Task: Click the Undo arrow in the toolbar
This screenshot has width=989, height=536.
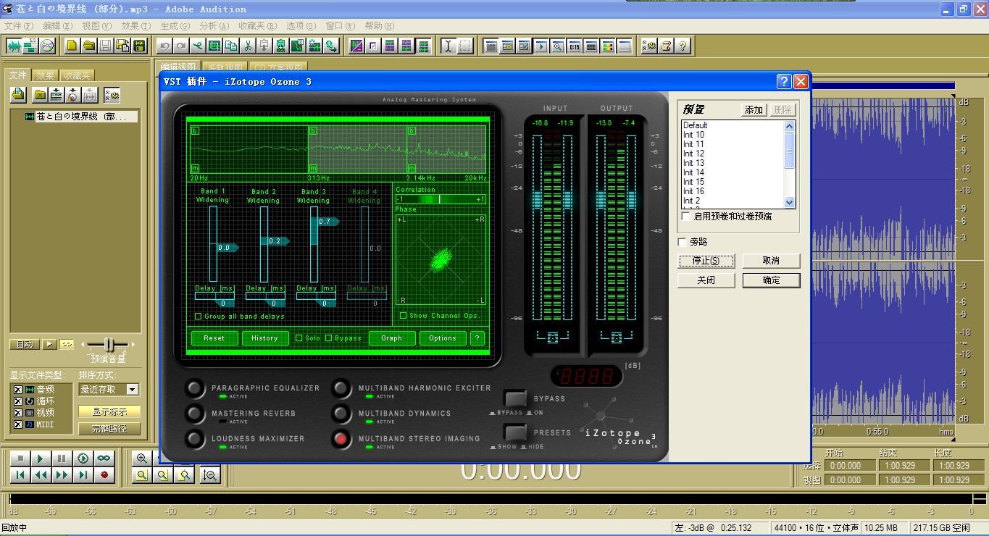Action: pos(164,46)
